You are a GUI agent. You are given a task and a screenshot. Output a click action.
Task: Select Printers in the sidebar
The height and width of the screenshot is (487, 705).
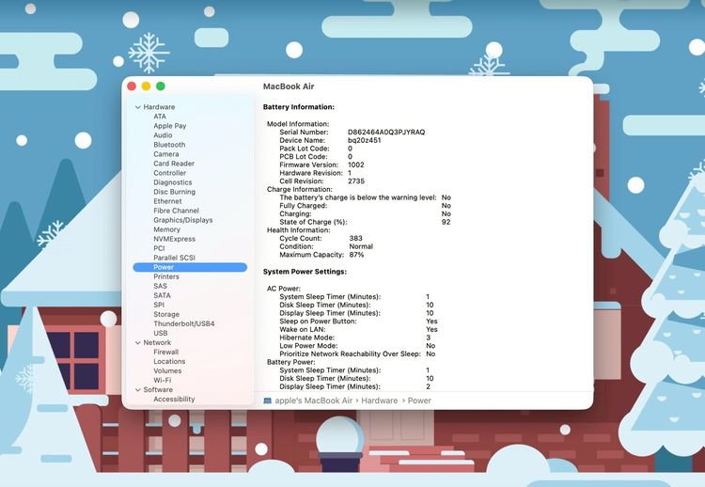[166, 277]
